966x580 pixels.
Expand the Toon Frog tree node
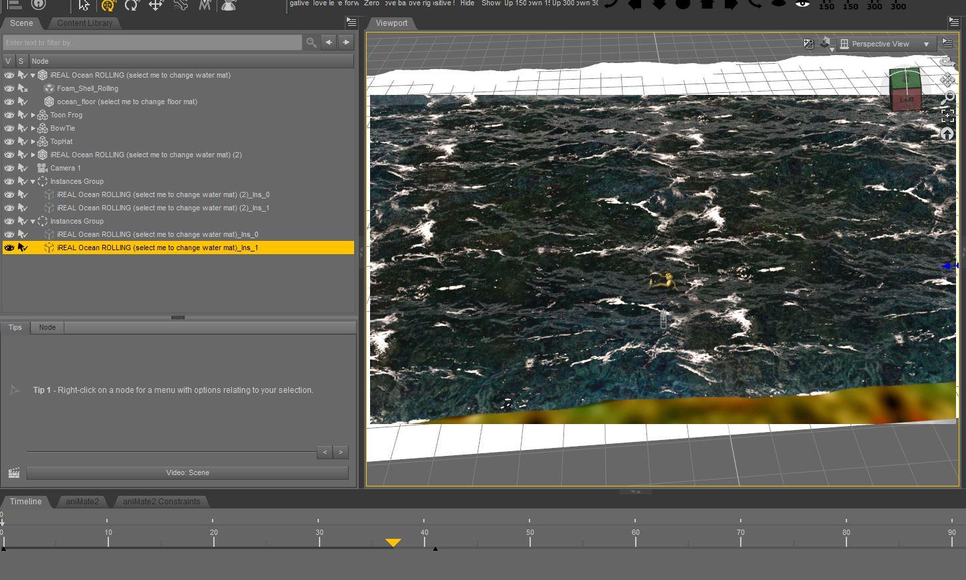coord(33,115)
